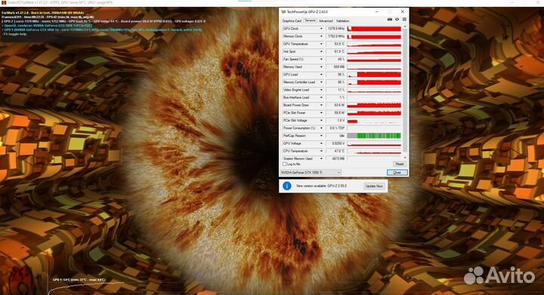Expand the GPU Load dropdown
Viewport: 544px width, 295px height.
(321, 74)
